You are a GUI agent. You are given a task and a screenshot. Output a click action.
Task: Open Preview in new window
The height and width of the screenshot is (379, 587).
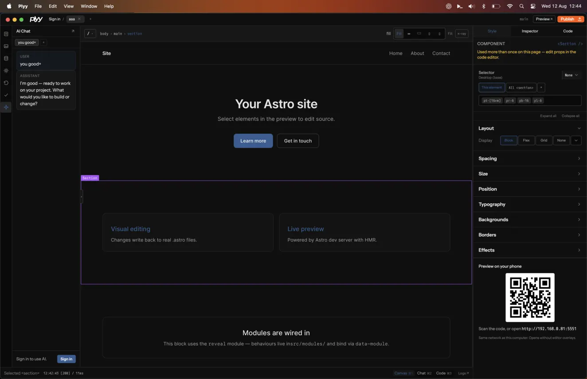coord(544,19)
